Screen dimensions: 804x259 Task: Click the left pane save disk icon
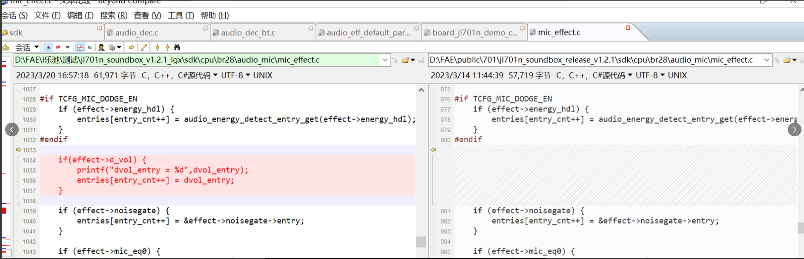tap(421, 60)
